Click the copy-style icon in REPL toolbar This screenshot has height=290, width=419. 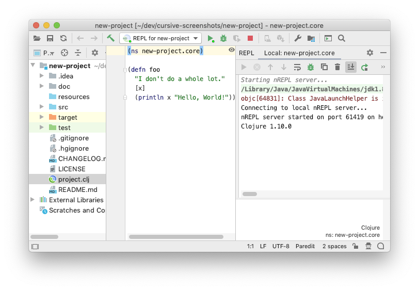[x=324, y=67]
